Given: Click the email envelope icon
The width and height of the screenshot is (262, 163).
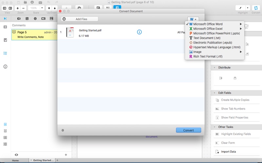Looking at the screenshot, I should (40, 3).
